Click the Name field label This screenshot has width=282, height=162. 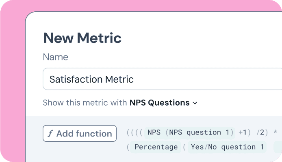tap(55, 57)
